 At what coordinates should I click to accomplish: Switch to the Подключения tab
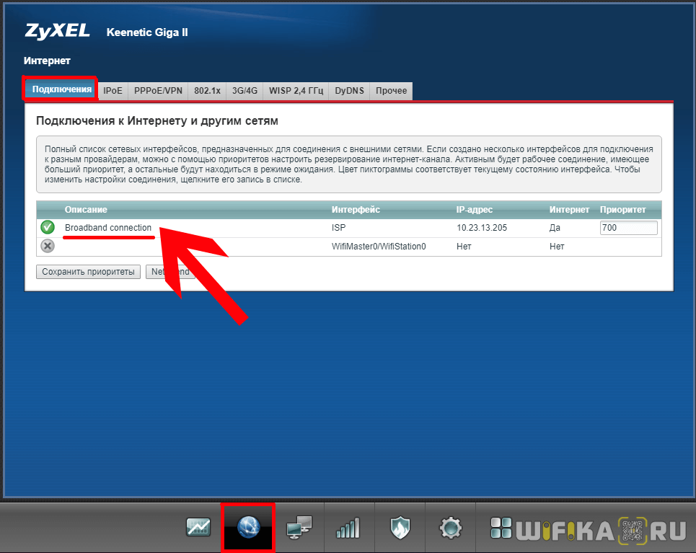(62, 89)
